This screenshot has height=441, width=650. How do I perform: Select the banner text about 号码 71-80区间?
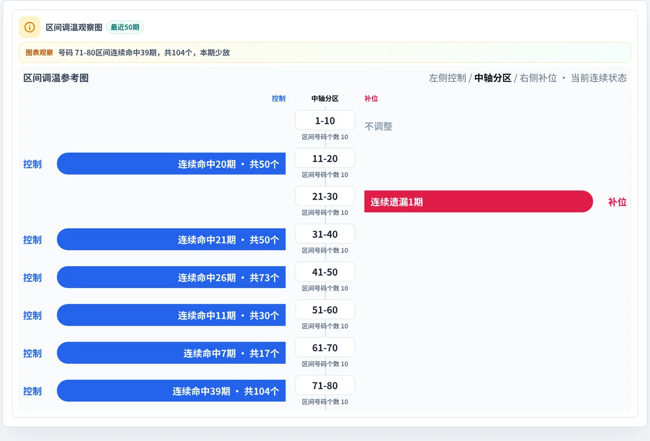pyautogui.click(x=144, y=52)
